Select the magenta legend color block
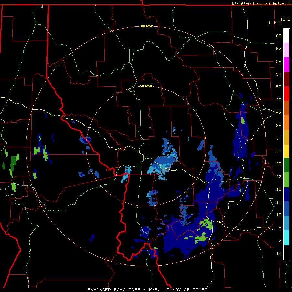292x292 pixels. tap(286, 65)
